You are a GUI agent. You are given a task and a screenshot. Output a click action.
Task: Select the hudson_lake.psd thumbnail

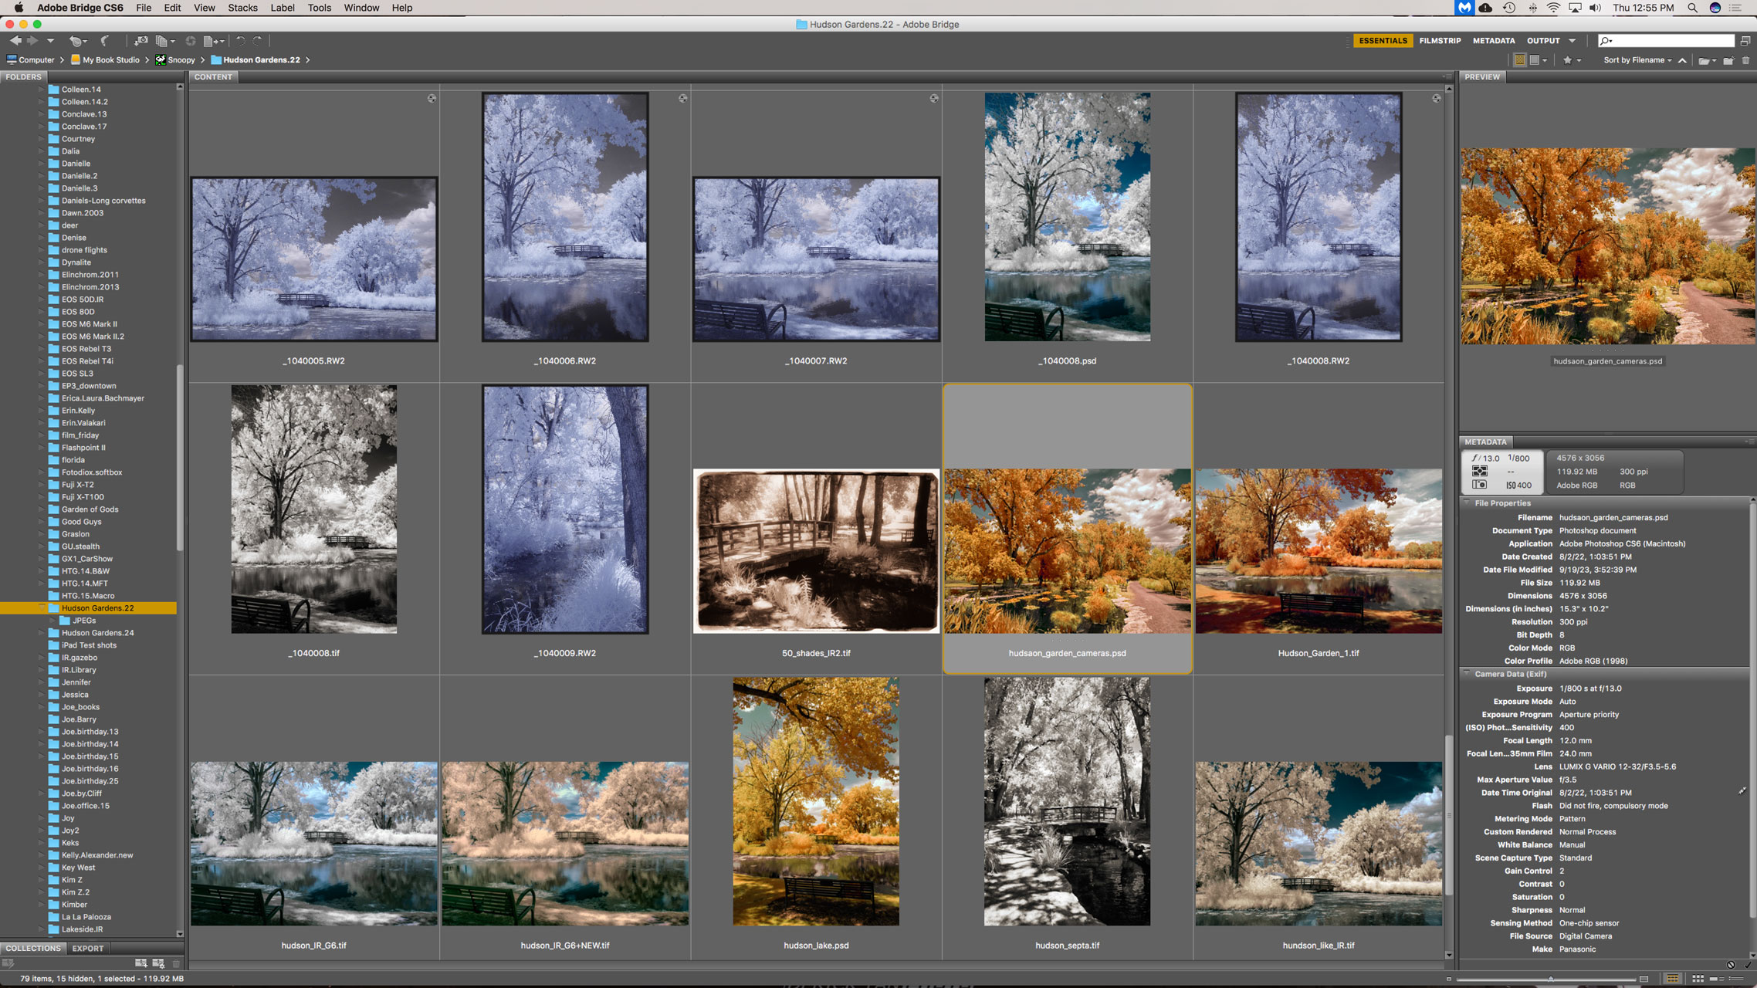pos(816,802)
